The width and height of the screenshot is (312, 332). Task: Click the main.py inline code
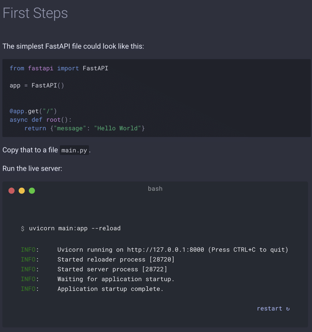pyautogui.click(x=74, y=150)
